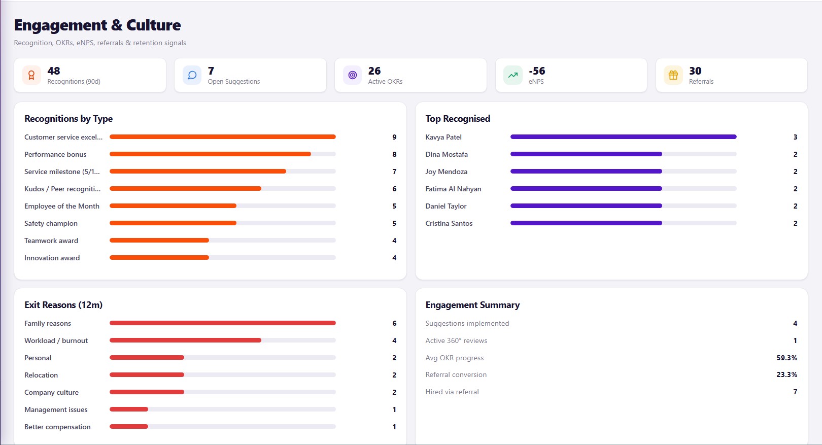The image size is (822, 445).
Task: Click the Innovation award row
Action: [x=211, y=258]
